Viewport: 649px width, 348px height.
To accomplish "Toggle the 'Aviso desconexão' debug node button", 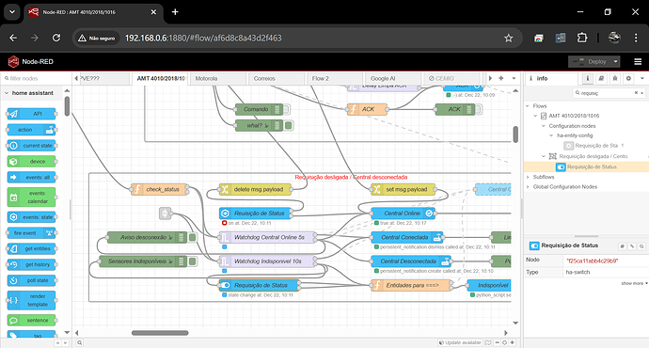I will click(x=193, y=238).
